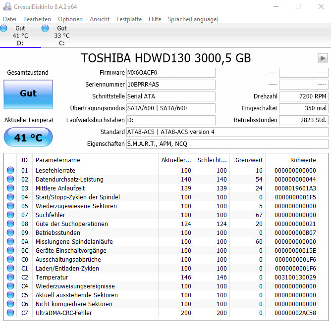Select the Temperatur parameter name
This screenshot has width=331, height=323.
pos(52,277)
